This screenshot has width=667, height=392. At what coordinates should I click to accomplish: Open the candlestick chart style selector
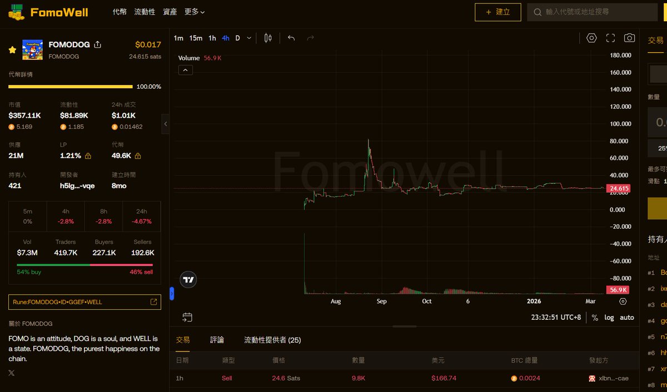coord(268,38)
